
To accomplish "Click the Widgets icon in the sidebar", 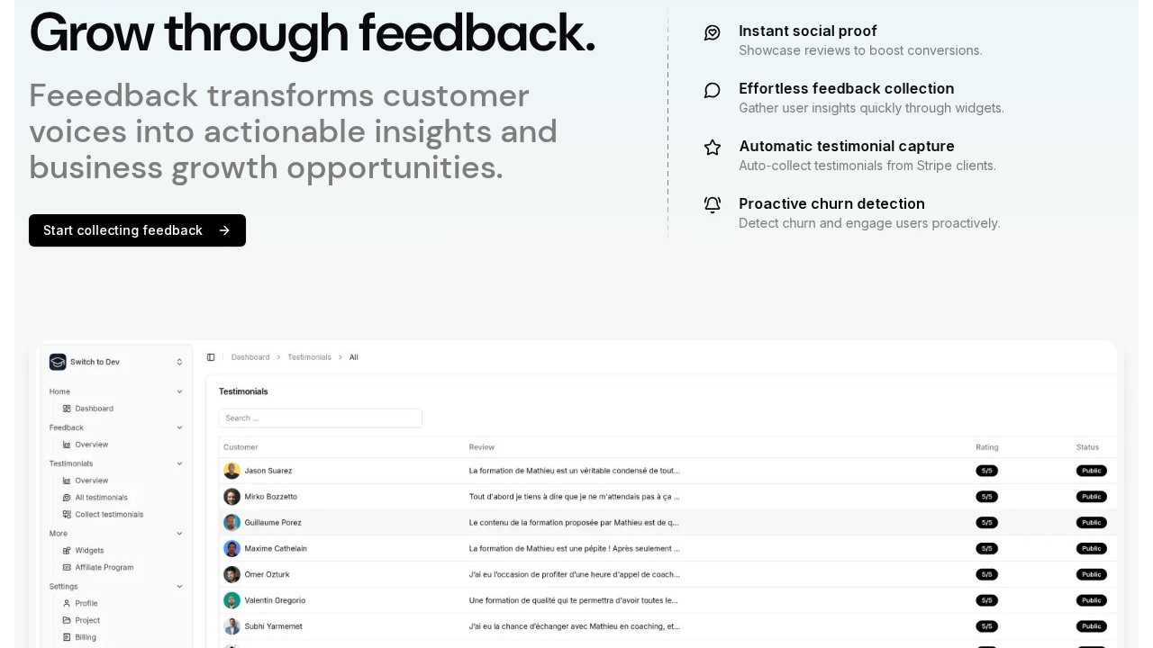I will (67, 551).
